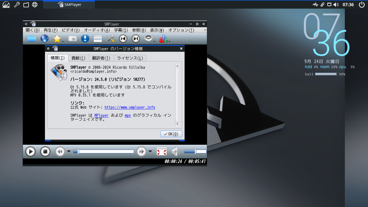This screenshot has width=368, height=207.
Task: Switch to the 貢献(C) tab
Action: (x=79, y=58)
